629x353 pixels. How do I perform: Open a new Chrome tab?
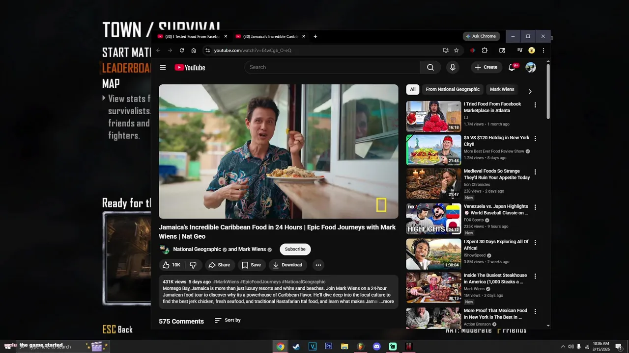coord(315,36)
